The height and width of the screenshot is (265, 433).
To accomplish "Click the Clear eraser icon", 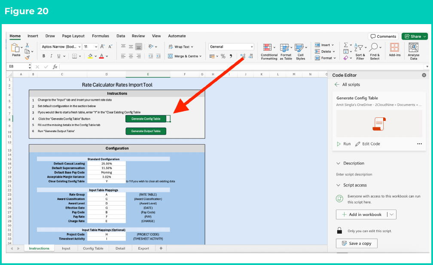I will (x=346, y=58).
